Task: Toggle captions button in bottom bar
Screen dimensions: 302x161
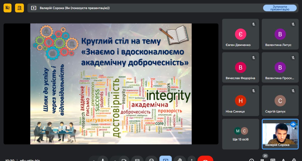Action: (x=137, y=159)
